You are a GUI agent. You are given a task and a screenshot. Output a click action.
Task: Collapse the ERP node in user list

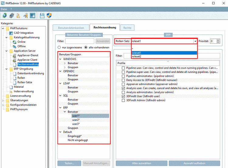pyautogui.click(x=60, y=108)
